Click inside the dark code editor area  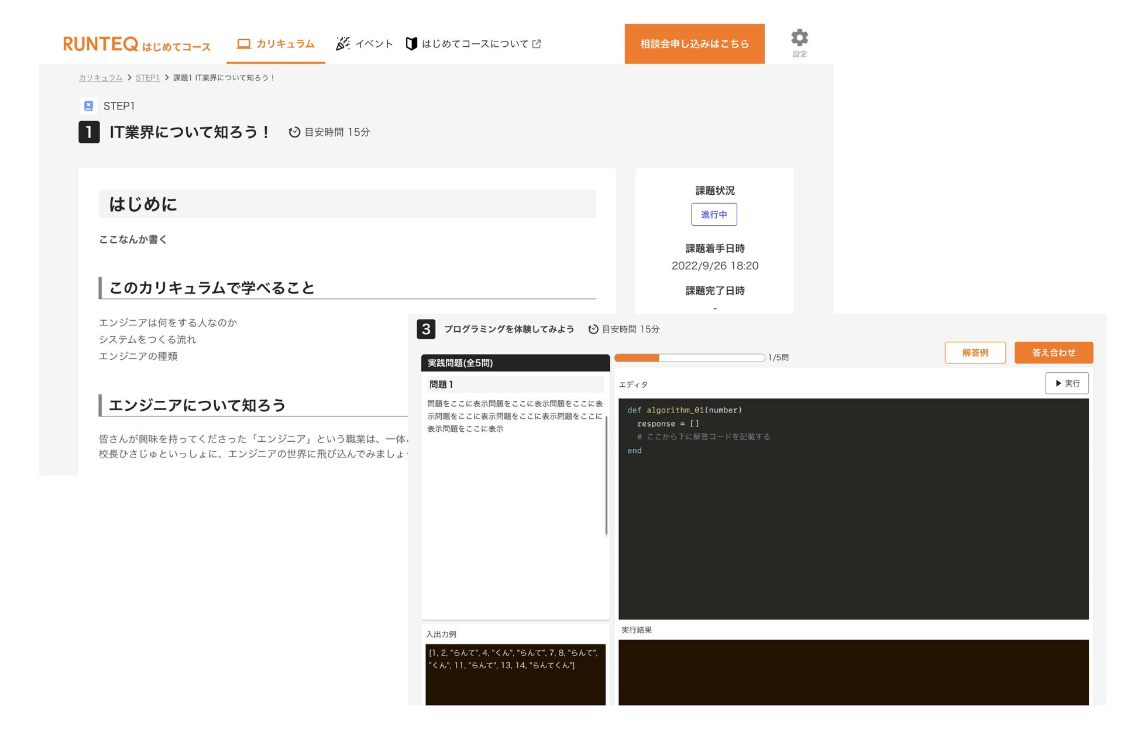853,527
